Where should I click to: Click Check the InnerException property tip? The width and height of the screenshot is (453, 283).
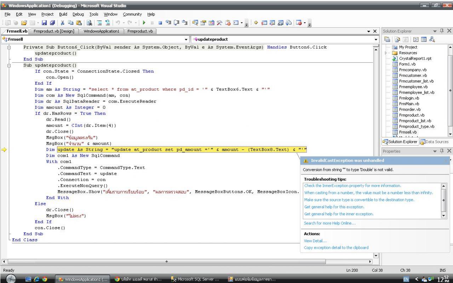(353, 186)
